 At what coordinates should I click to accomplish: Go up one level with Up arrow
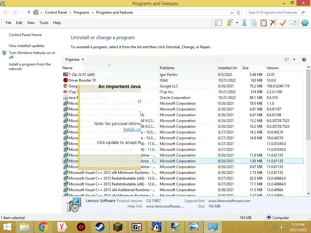pos(29,12)
